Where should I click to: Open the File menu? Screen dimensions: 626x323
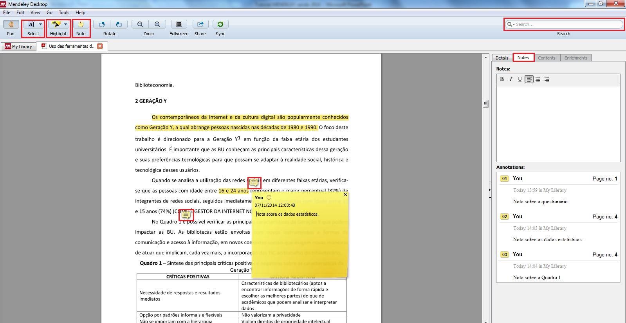[x=7, y=13]
